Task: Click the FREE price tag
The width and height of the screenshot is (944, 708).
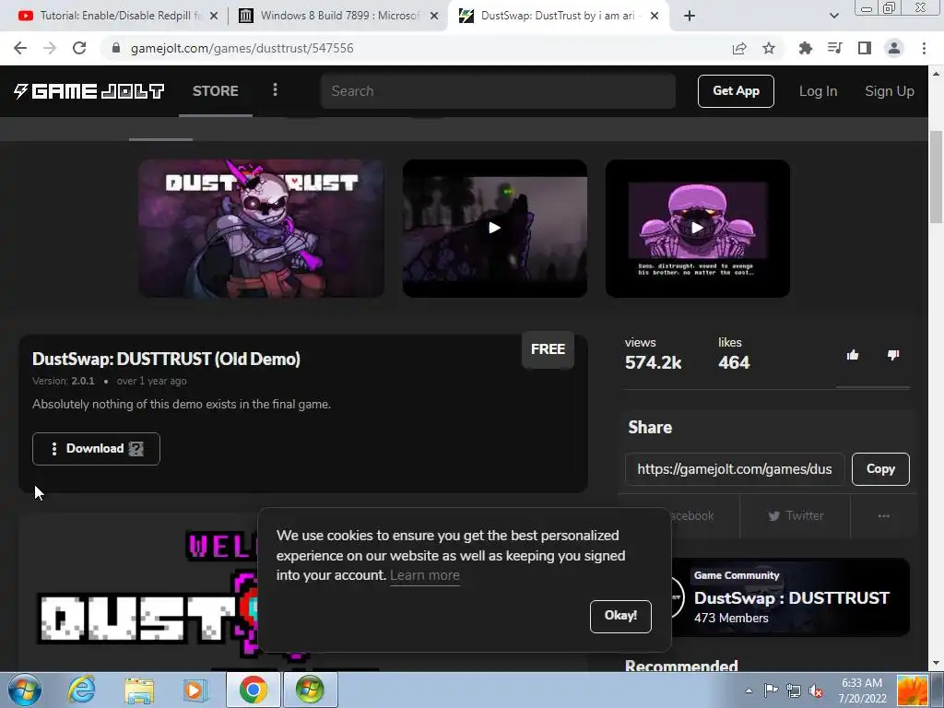Action: point(548,349)
